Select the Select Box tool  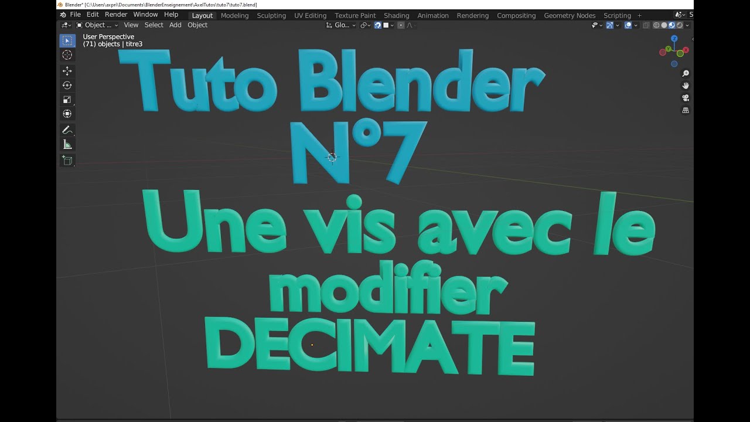tap(67, 40)
